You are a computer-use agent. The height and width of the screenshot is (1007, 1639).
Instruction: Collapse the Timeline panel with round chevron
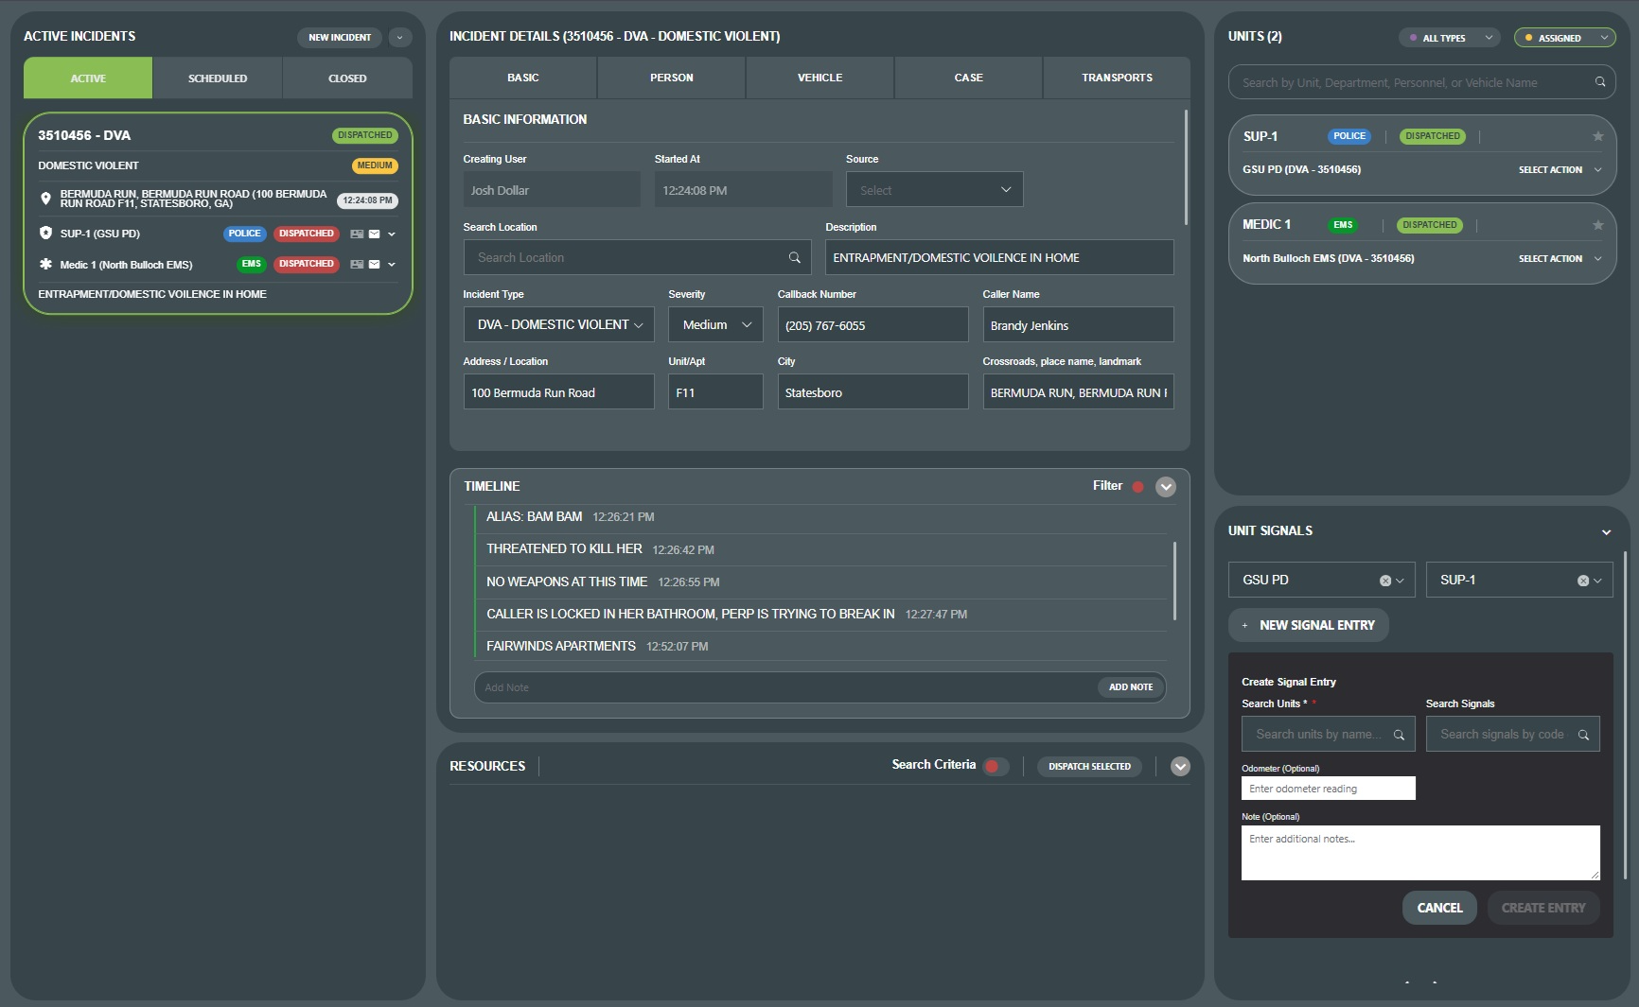(x=1166, y=487)
